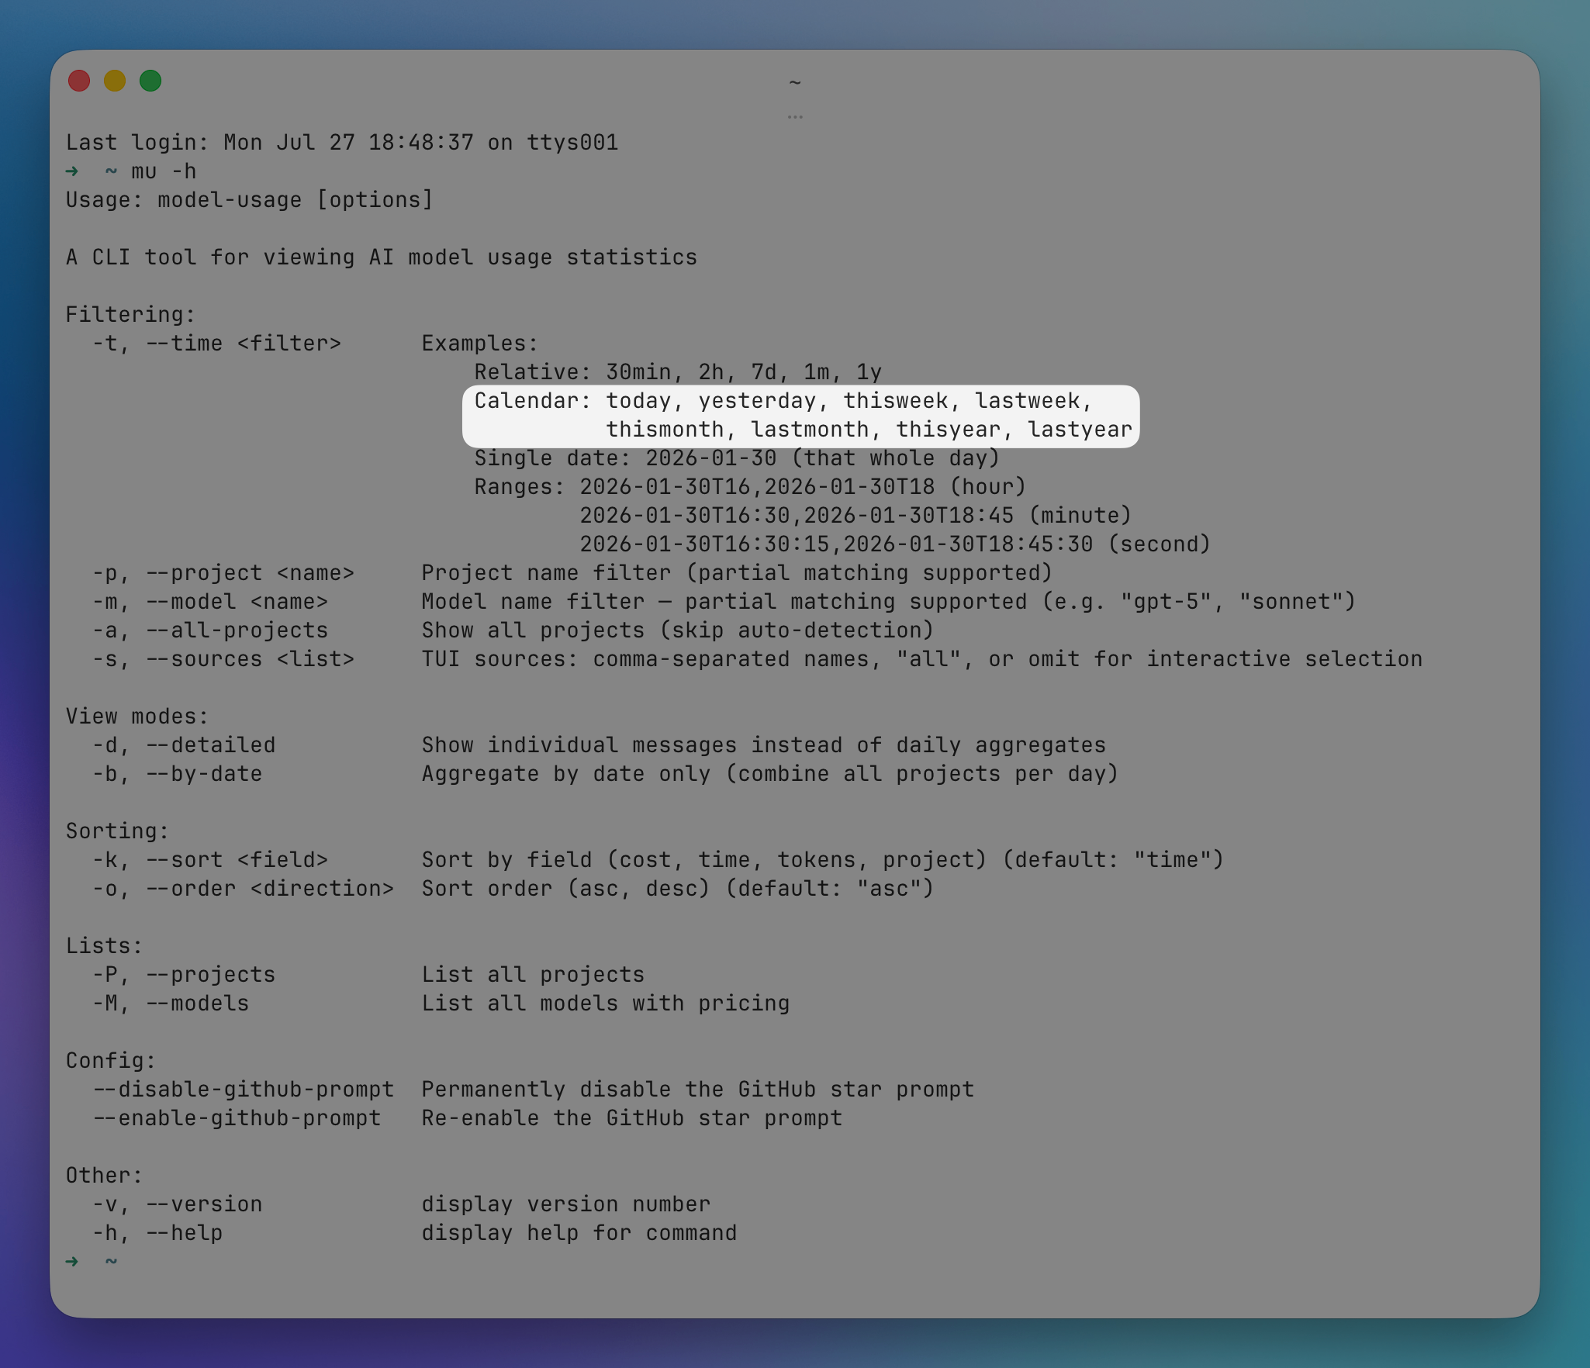Click 'display version number' description
This screenshot has width=1590, height=1368.
tap(566, 1204)
